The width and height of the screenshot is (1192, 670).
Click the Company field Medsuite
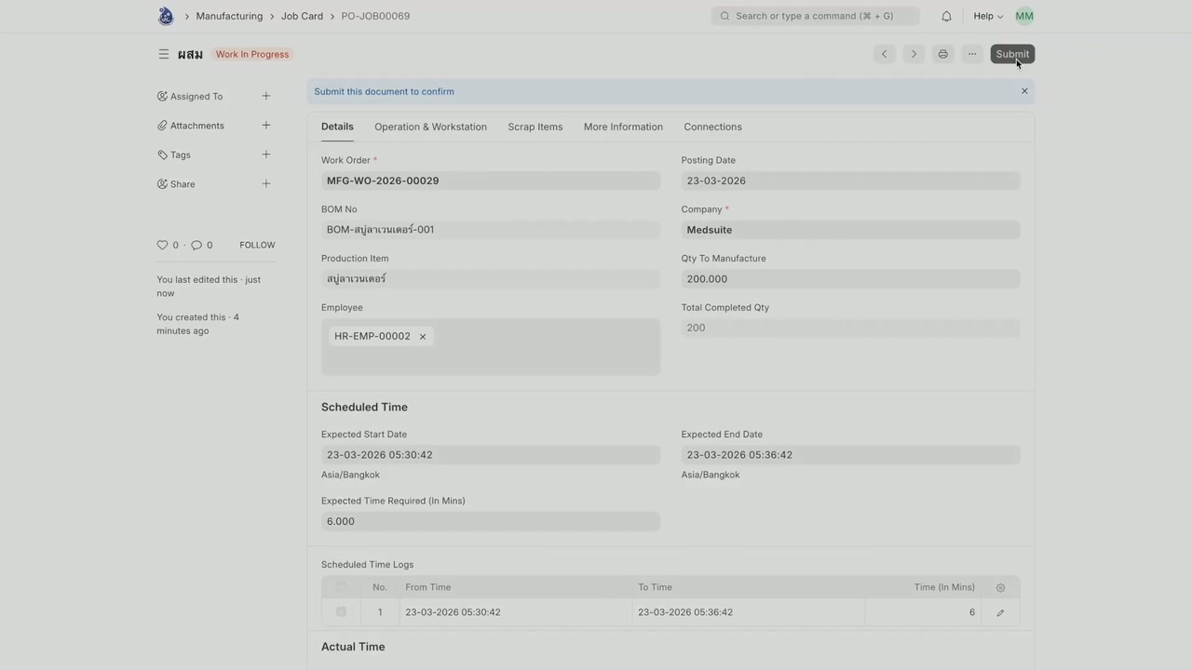point(850,230)
